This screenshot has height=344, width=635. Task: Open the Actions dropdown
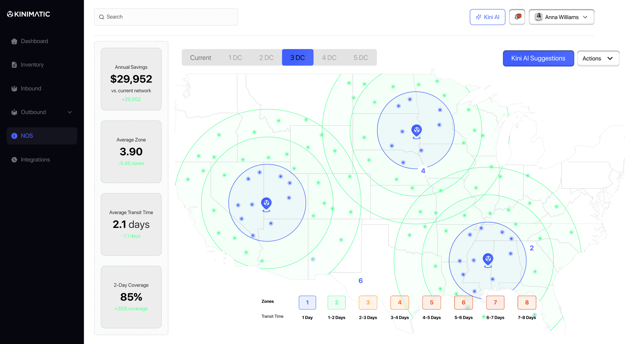click(598, 59)
